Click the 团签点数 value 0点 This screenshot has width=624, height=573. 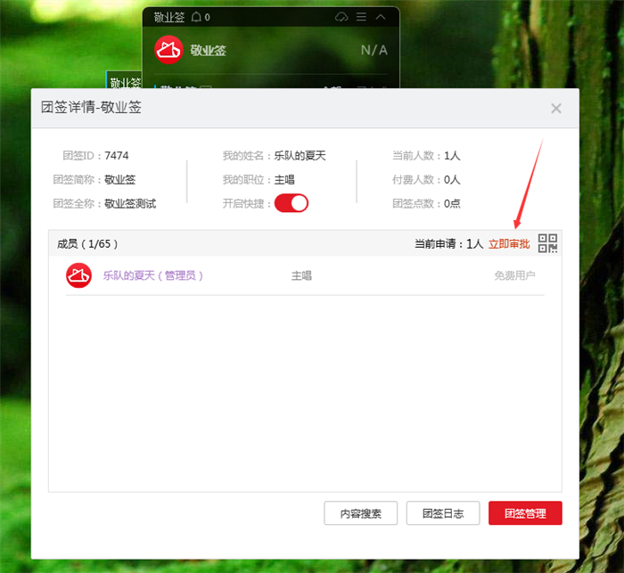452,204
